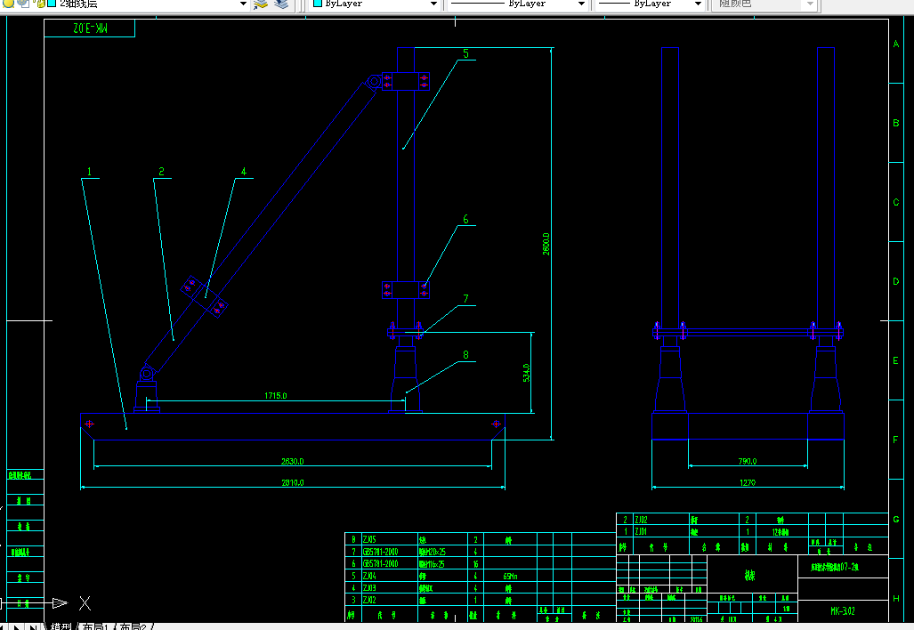This screenshot has width=914, height=630.
Task: Click the last-tab navigation arrow
Action: [x=33, y=627]
